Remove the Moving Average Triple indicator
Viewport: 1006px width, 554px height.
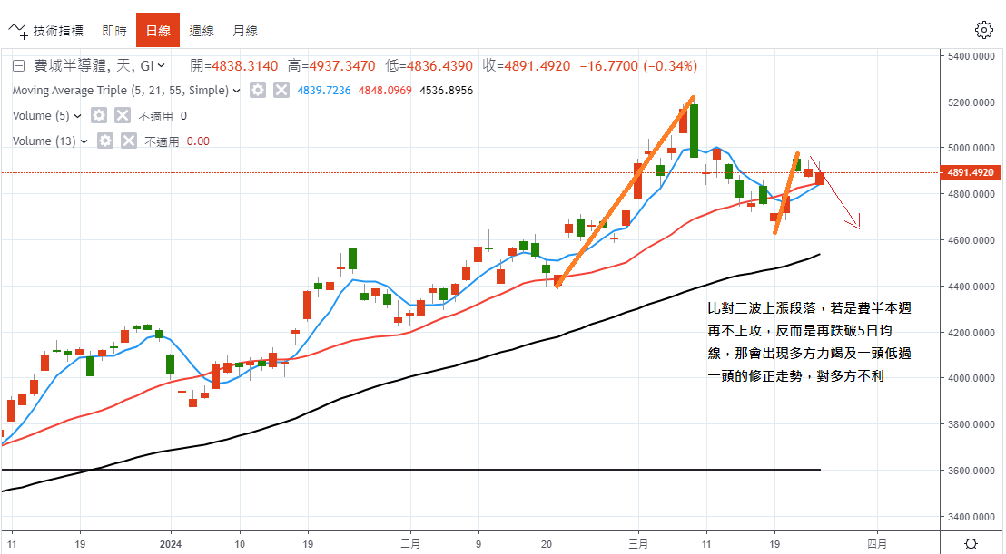(281, 91)
